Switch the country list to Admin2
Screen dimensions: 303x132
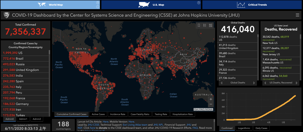pyautogui.click(x=37, y=119)
